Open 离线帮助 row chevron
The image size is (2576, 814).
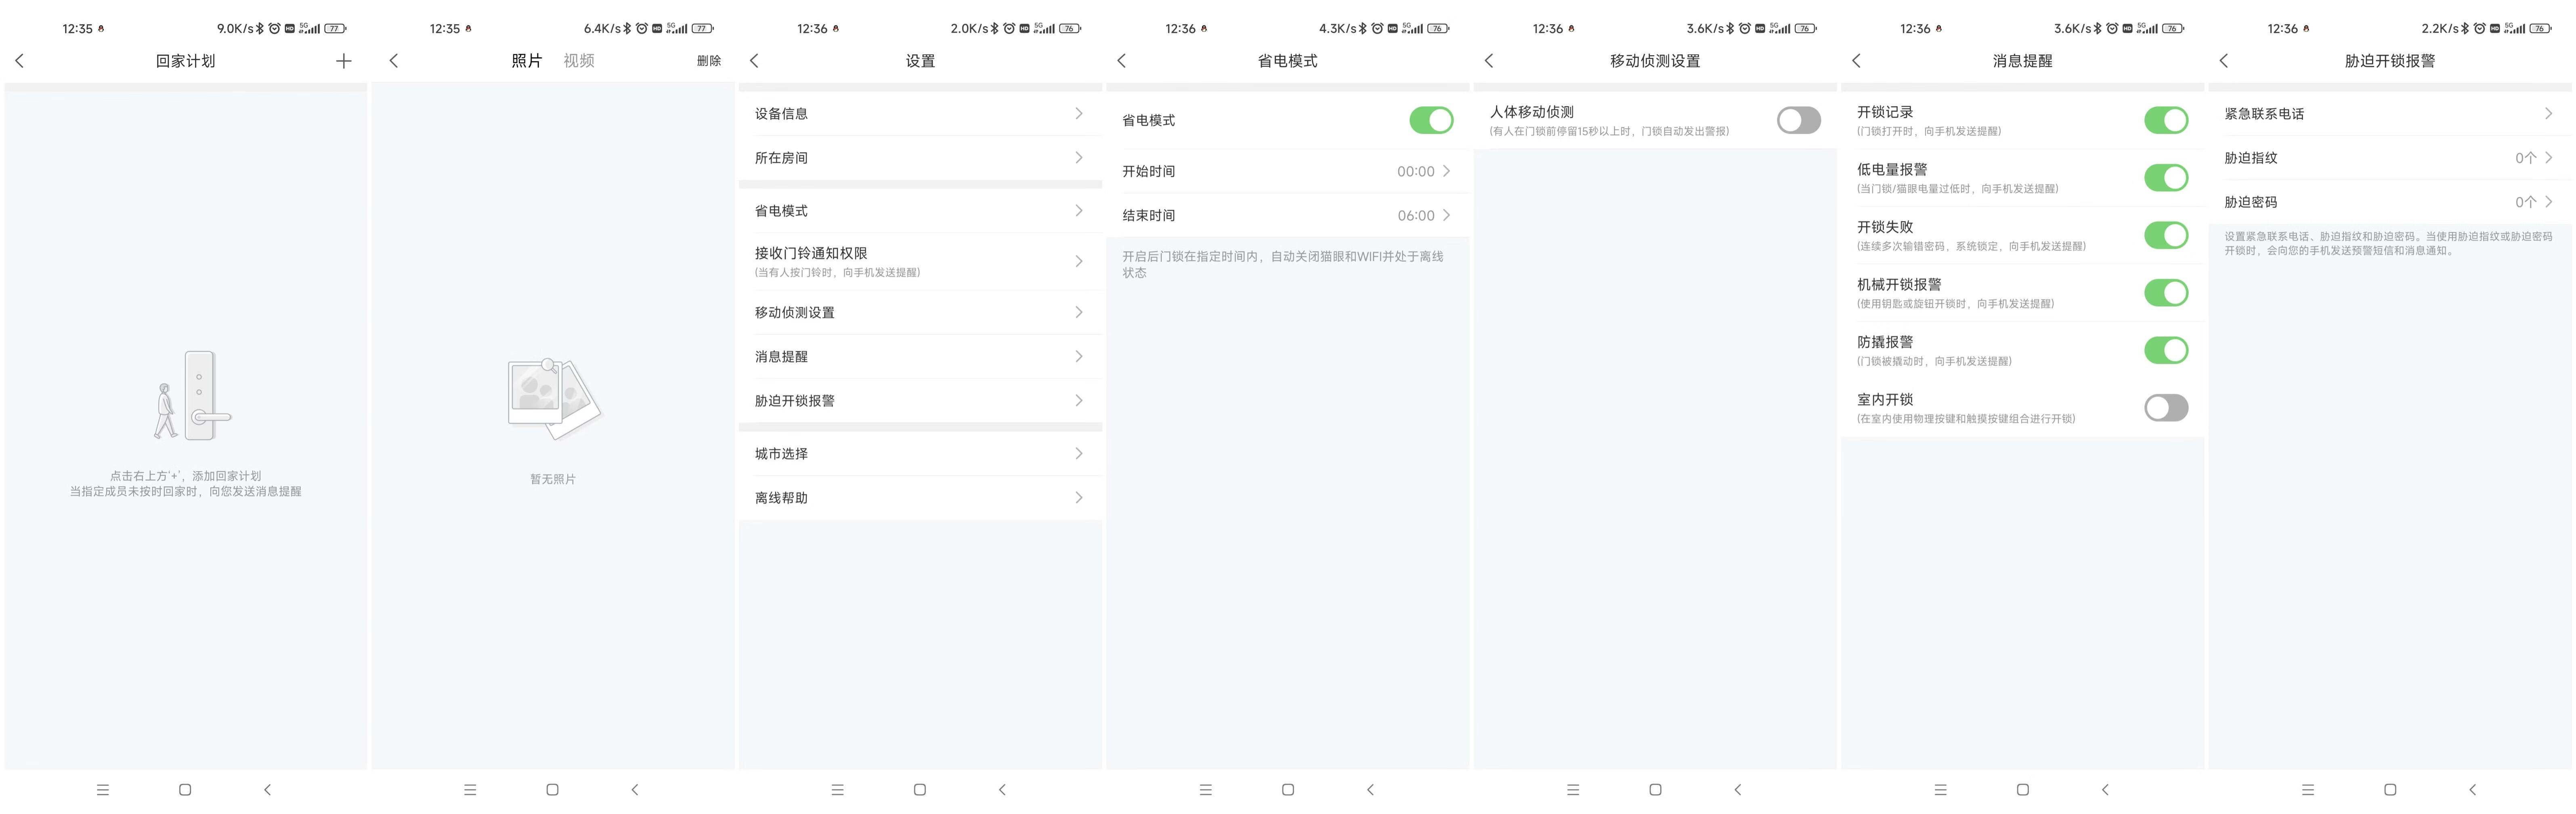point(1078,497)
